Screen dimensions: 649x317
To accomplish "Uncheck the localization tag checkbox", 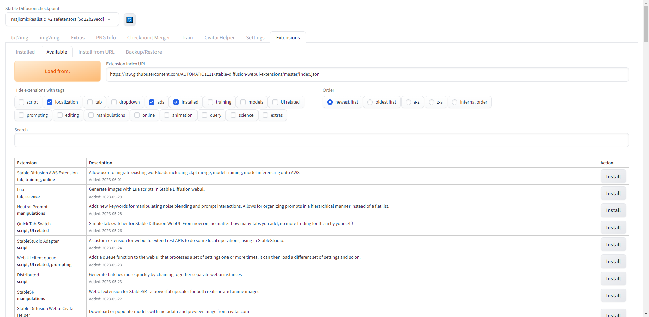I will [x=50, y=102].
